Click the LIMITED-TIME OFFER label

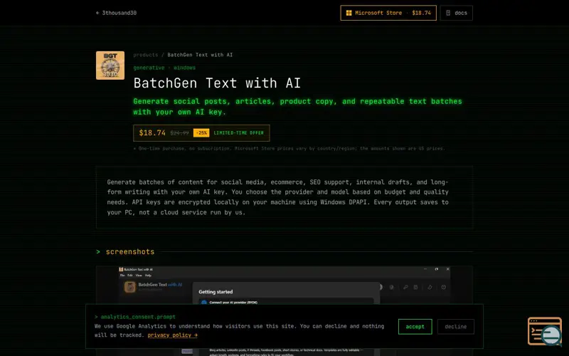click(x=239, y=133)
